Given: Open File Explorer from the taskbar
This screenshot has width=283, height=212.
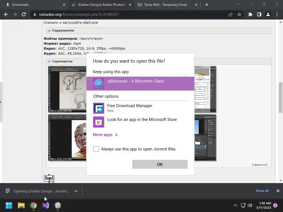Looking at the screenshot, I should pyautogui.click(x=21, y=205).
